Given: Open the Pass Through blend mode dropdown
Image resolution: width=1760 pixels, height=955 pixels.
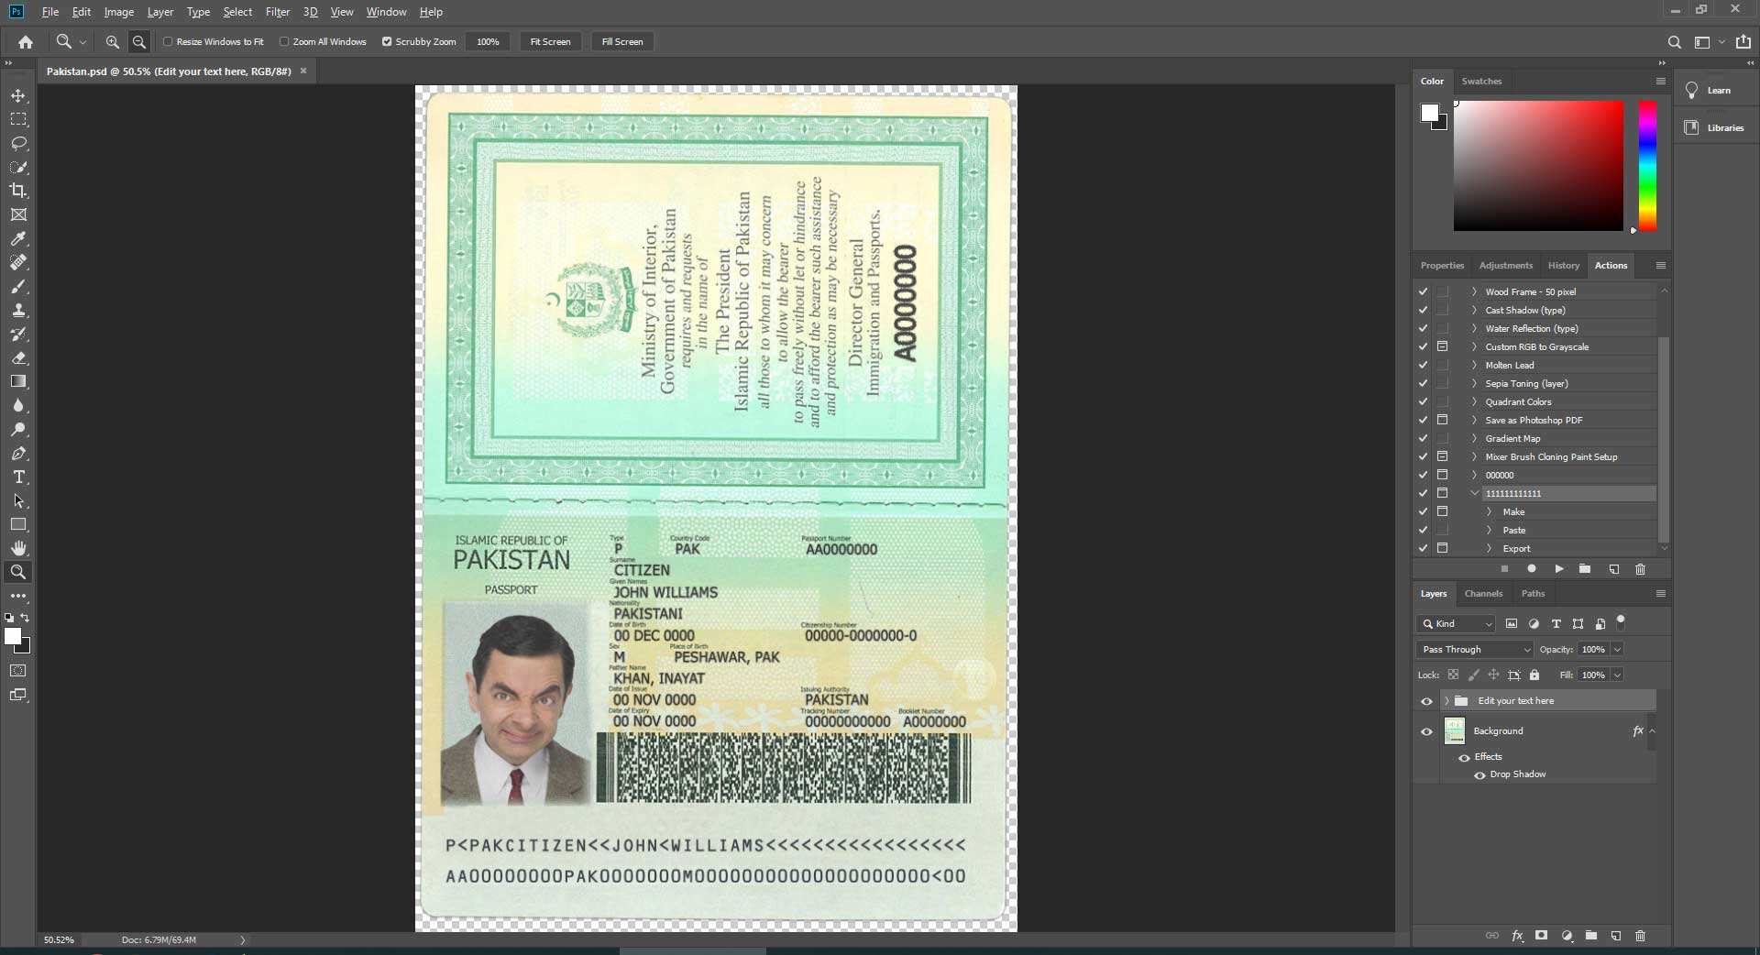Looking at the screenshot, I should 1474,650.
